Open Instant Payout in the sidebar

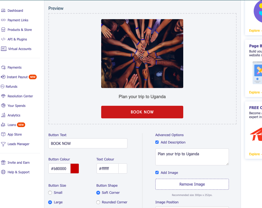click(17, 77)
